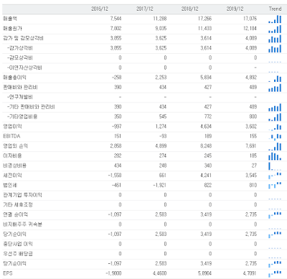This screenshot has height=279, width=287.
Task: Select the 중단사업 이익 row label
Action: [18, 244]
